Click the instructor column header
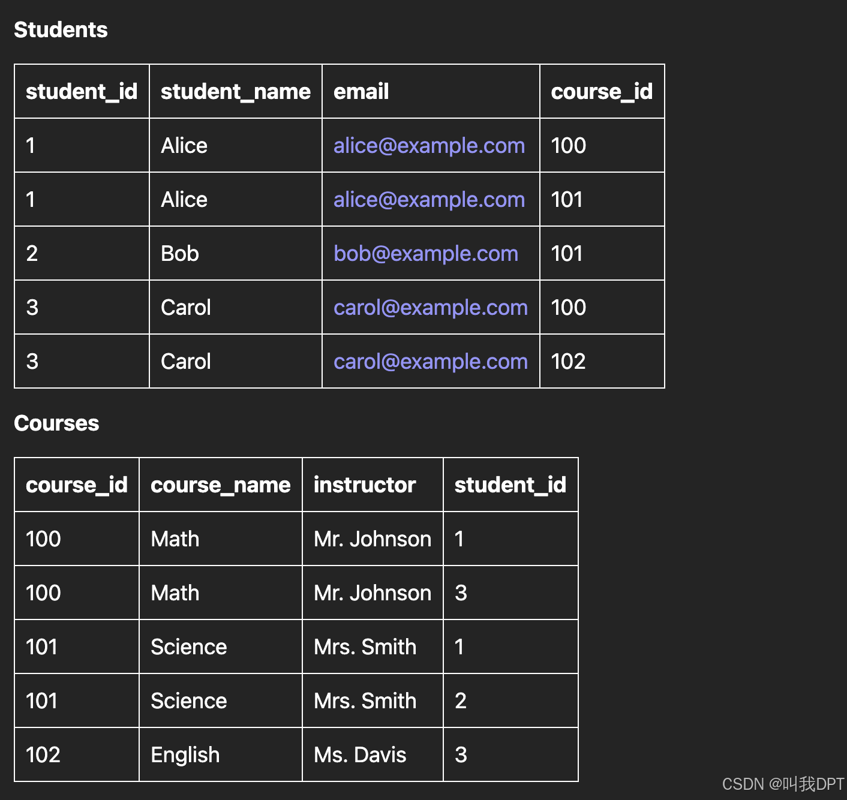 tap(364, 485)
